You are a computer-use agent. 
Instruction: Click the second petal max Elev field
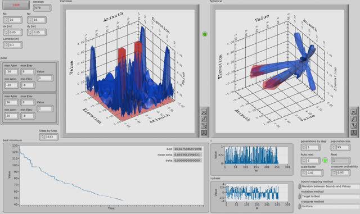[28, 102]
